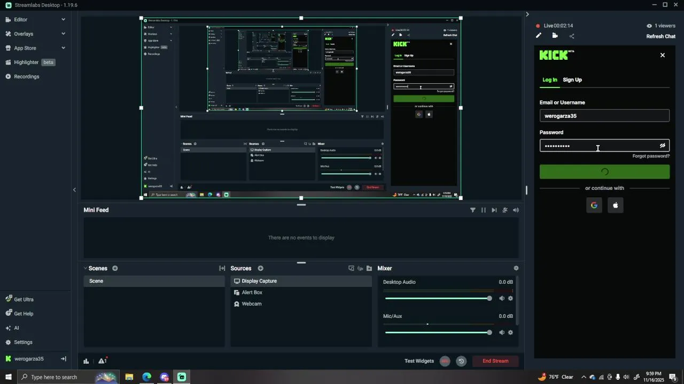Click the End Stream button
Viewport: 684px width, 384px height.
pos(496,361)
